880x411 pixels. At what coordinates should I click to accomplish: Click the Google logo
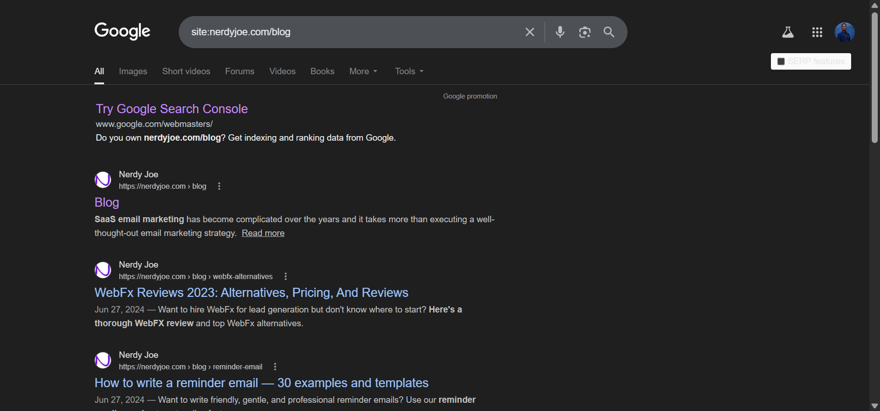pos(122,31)
